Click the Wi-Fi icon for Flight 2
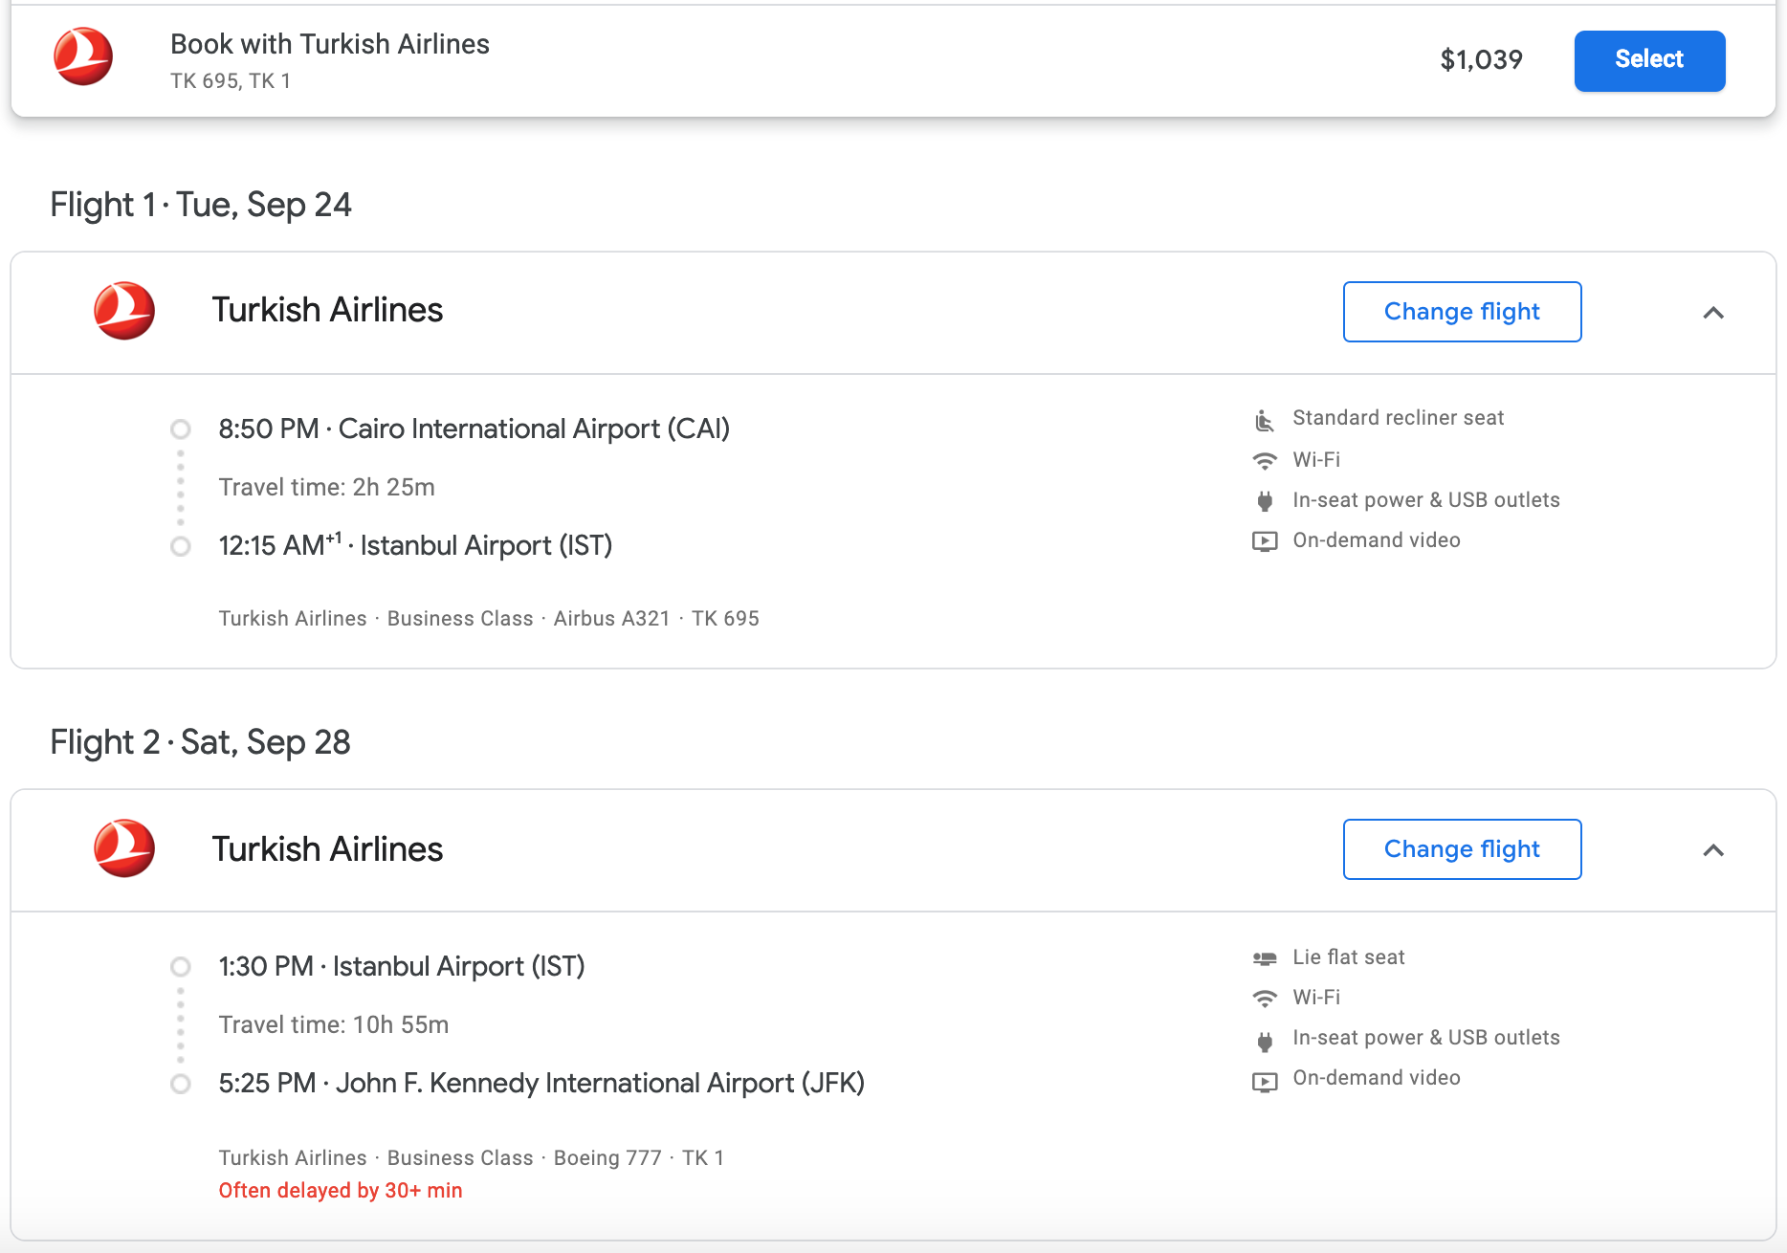The height and width of the screenshot is (1253, 1787). pyautogui.click(x=1265, y=999)
